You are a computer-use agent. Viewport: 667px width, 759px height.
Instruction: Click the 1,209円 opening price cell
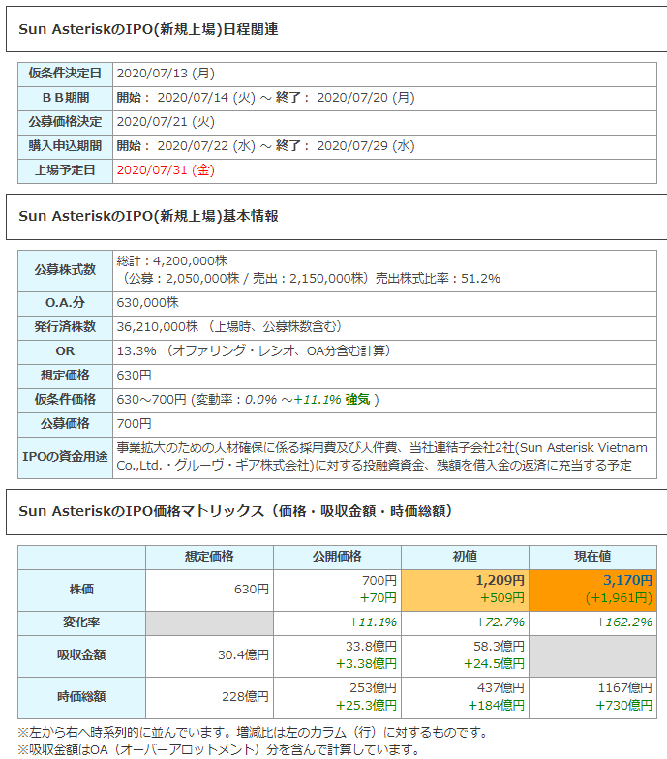point(465,591)
